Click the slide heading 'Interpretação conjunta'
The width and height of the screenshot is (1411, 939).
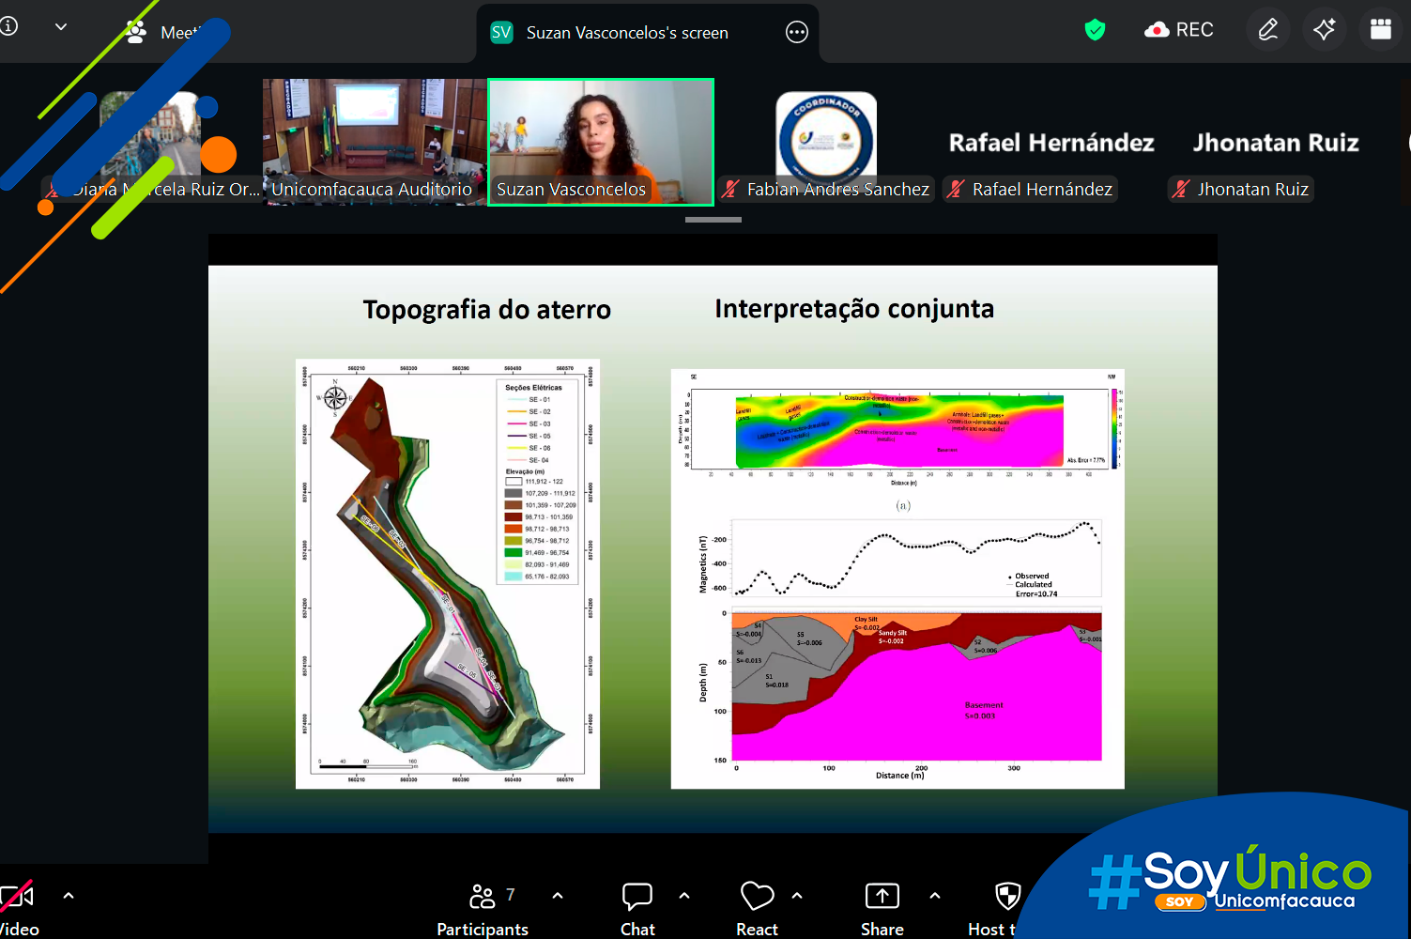(x=854, y=309)
